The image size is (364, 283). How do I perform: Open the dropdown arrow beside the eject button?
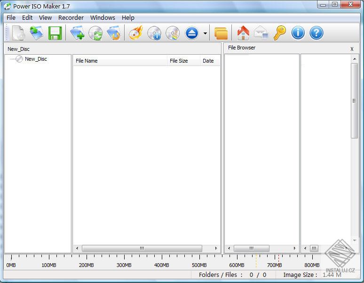tap(205, 33)
